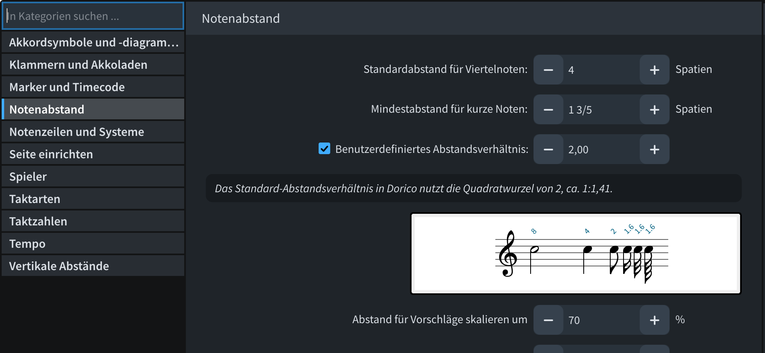The image size is (765, 353).
Task: Focus the Kategorien suchen search field
Action: 93,16
